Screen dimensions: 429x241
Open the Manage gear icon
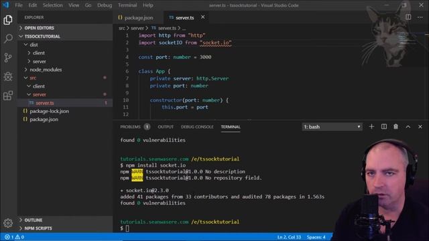pyautogui.click(x=8, y=223)
